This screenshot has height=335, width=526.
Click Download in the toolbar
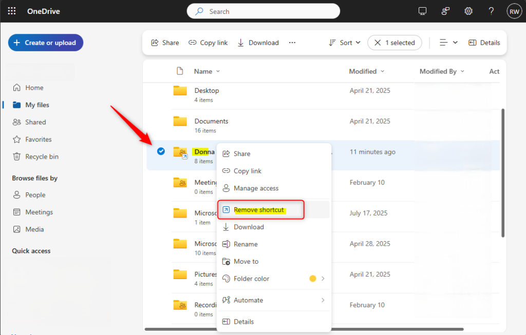(258, 43)
